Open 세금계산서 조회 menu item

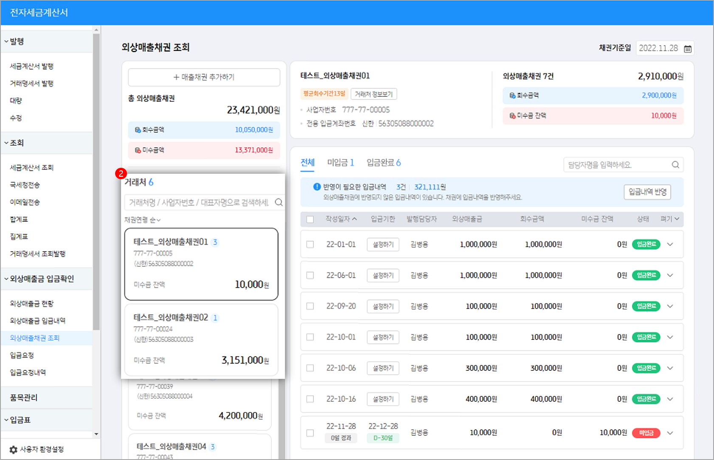coord(32,168)
